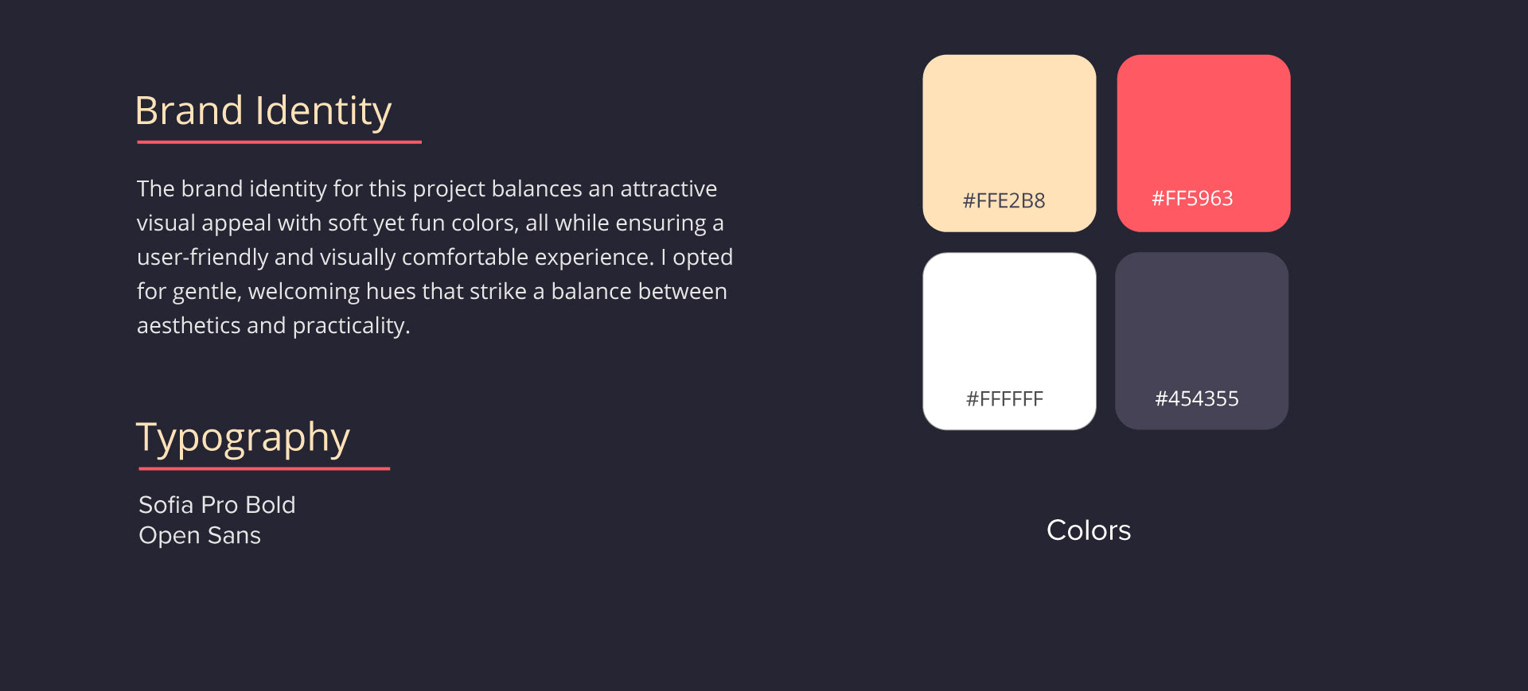Select the Sofia Pro Bold font name
The image size is (1528, 691).
click(216, 505)
